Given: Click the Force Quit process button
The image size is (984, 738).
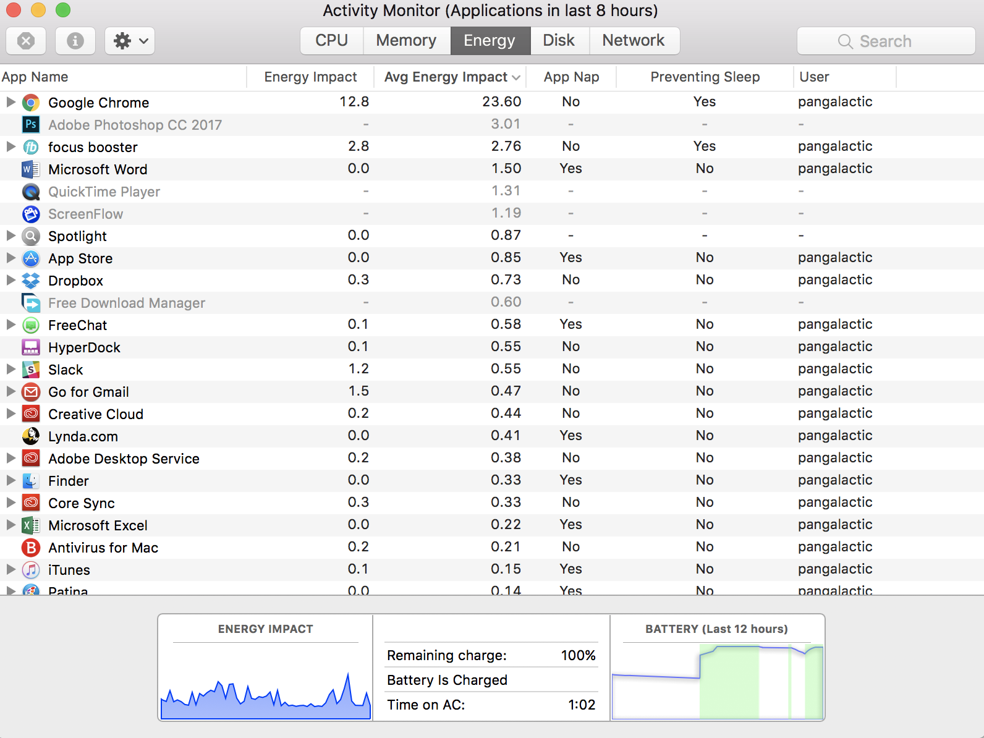Looking at the screenshot, I should click(x=26, y=41).
